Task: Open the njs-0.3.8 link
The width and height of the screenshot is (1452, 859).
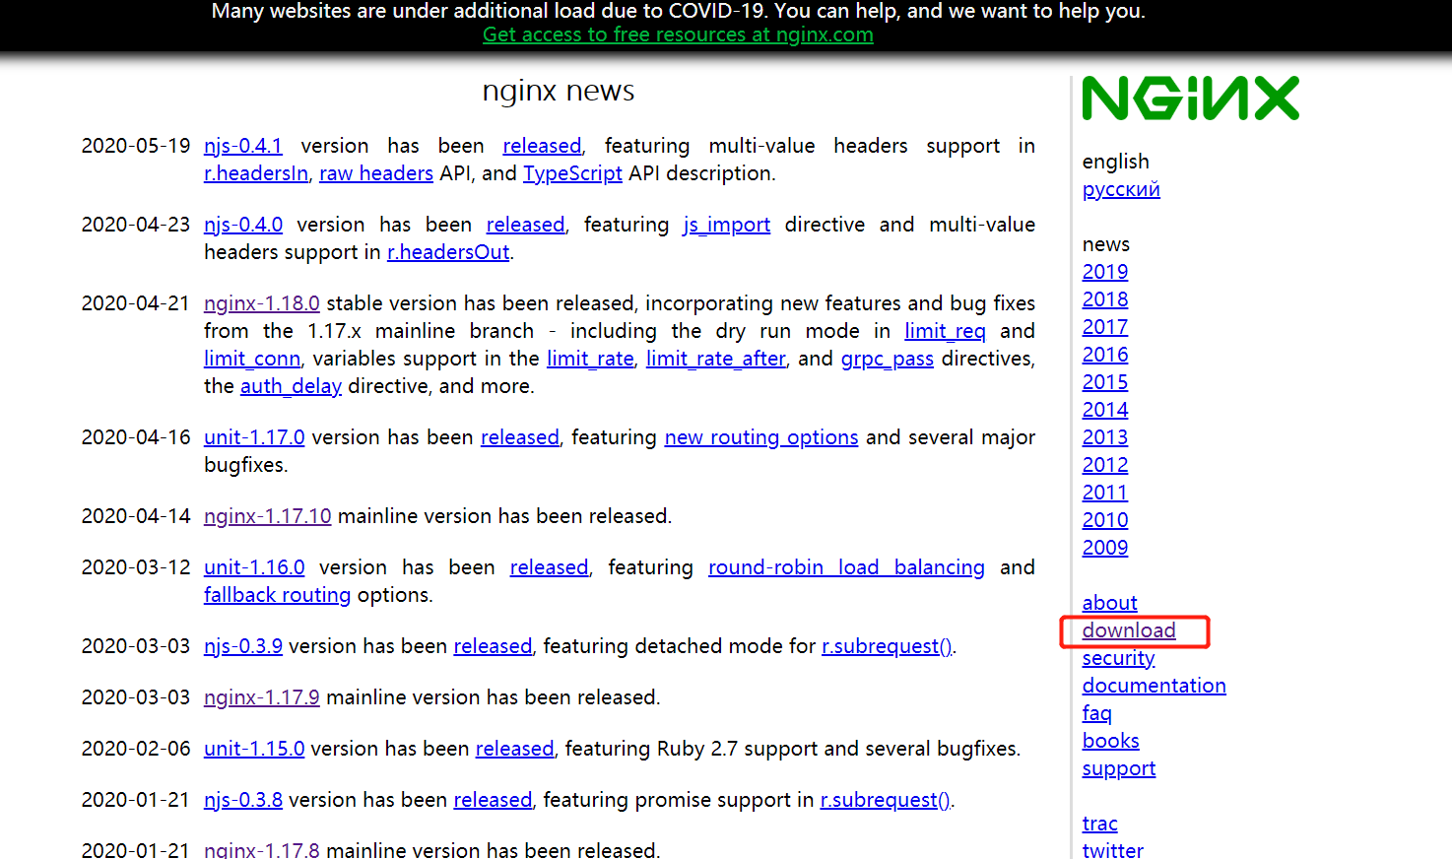Action: coord(243,800)
